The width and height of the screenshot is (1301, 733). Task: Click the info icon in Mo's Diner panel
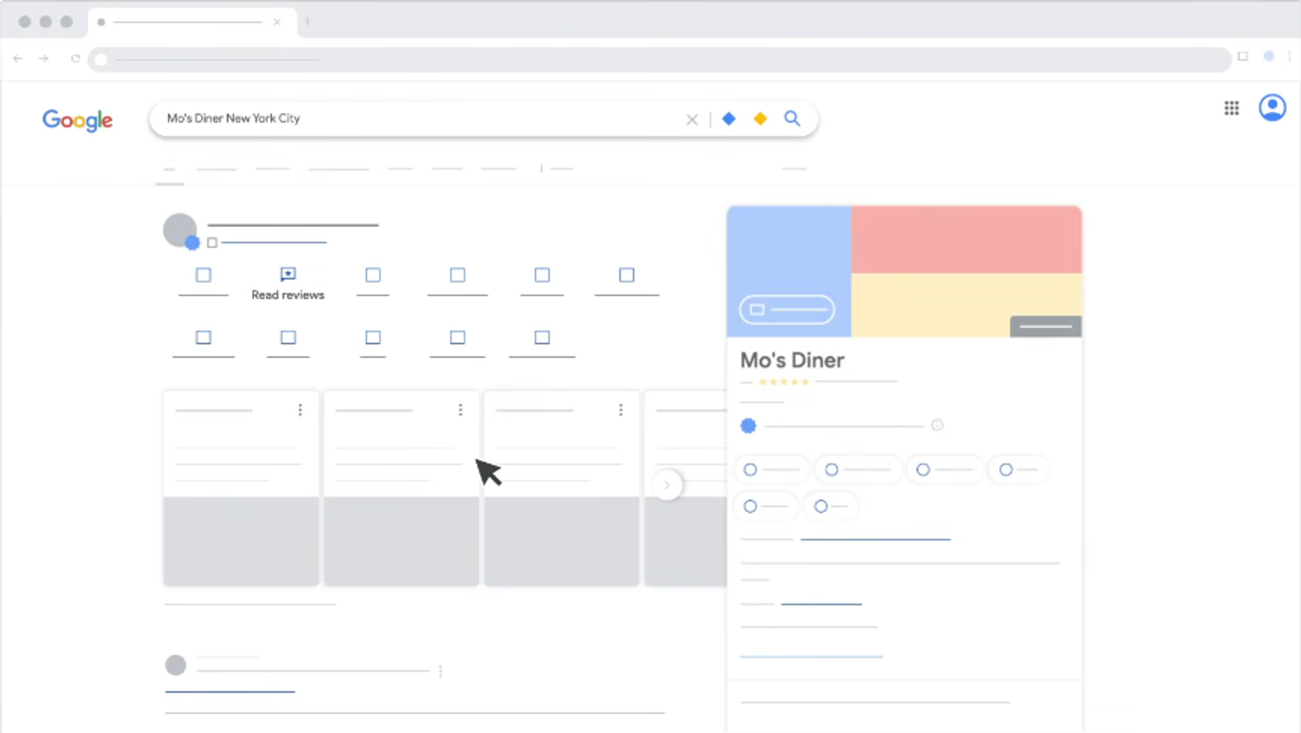(937, 425)
